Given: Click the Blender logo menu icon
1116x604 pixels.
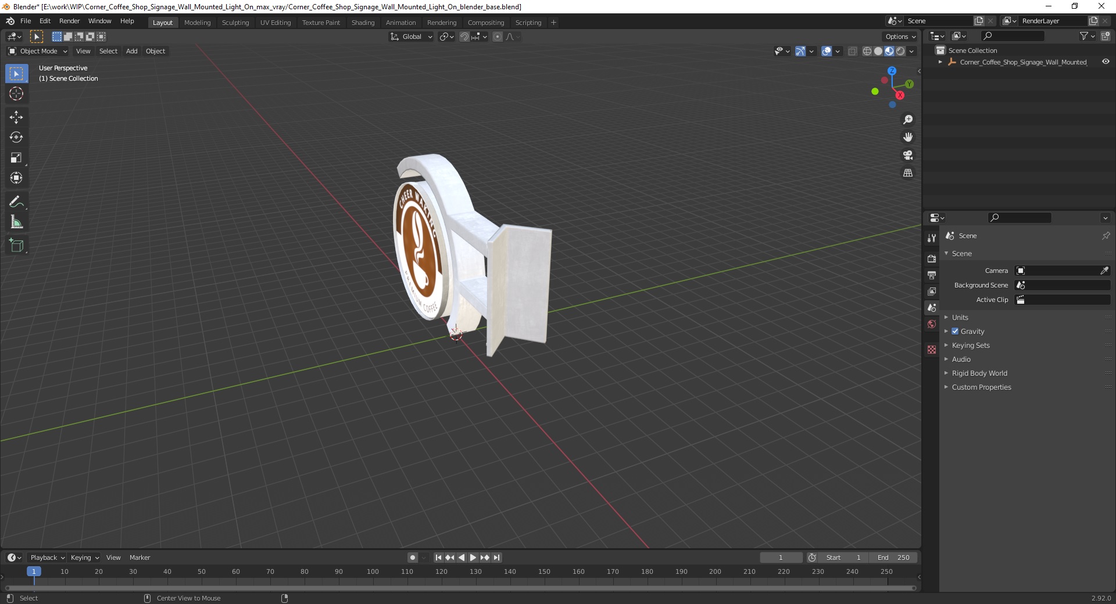Looking at the screenshot, I should pos(10,21).
